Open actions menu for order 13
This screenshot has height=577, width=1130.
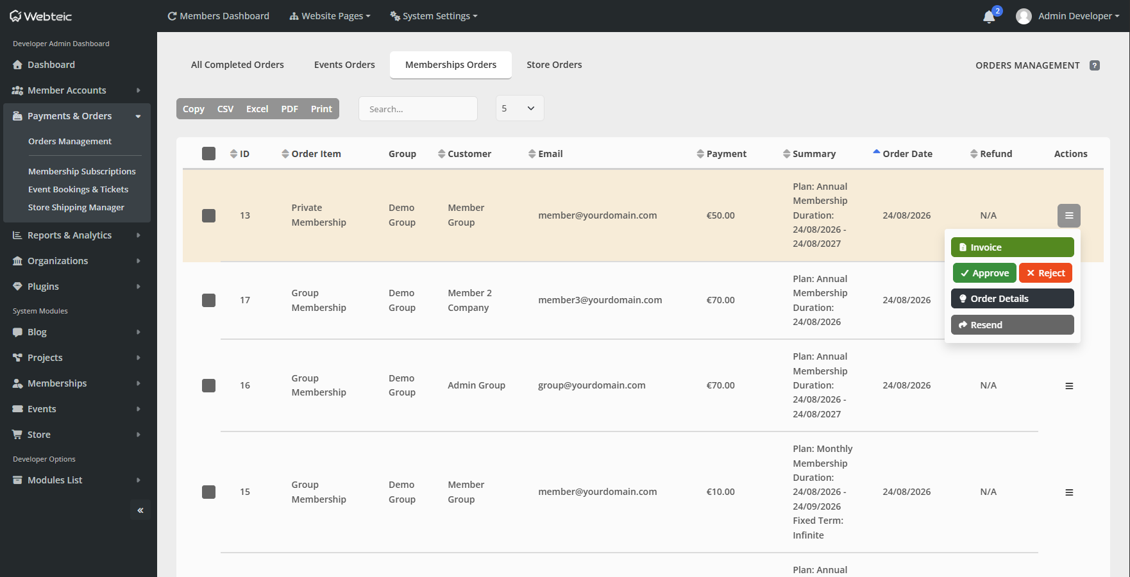point(1069,215)
